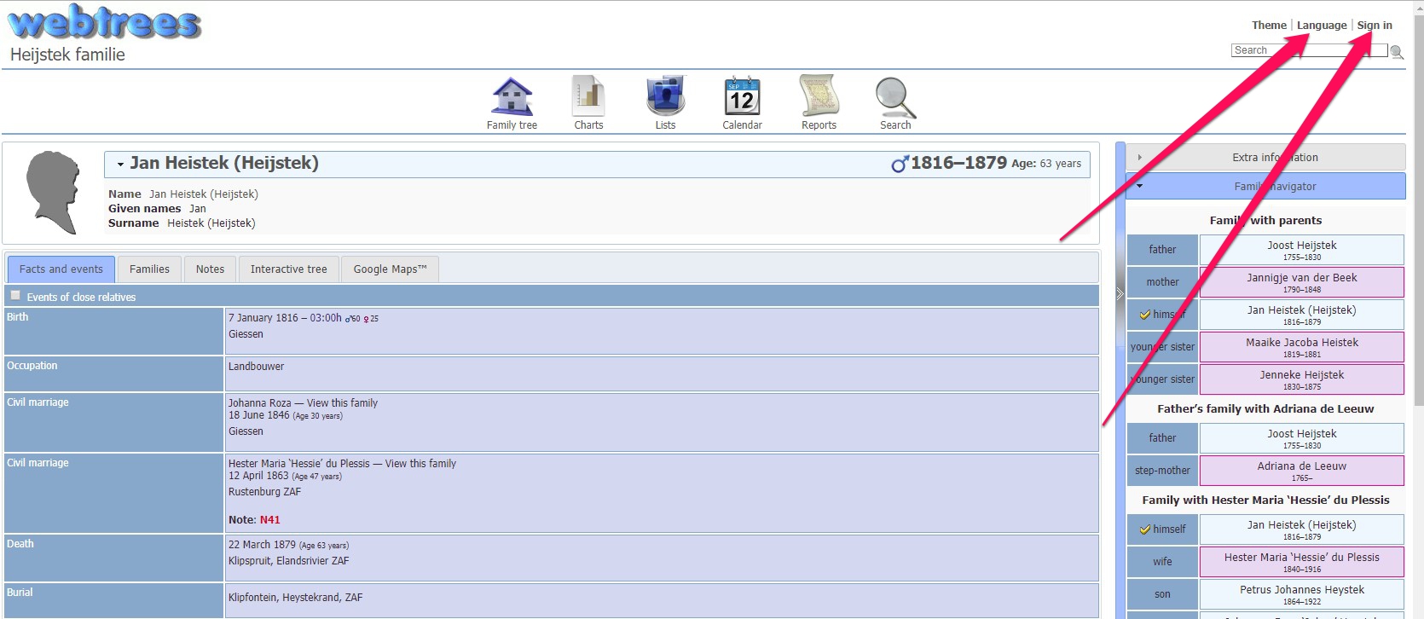The height and width of the screenshot is (619, 1424).
Task: Click the Sign in link
Action: (1375, 26)
